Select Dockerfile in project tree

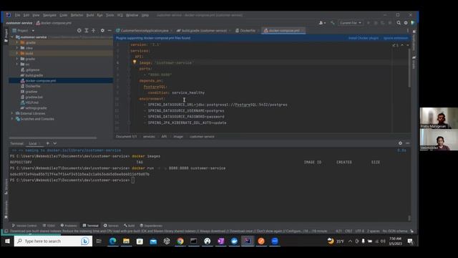coord(32,86)
